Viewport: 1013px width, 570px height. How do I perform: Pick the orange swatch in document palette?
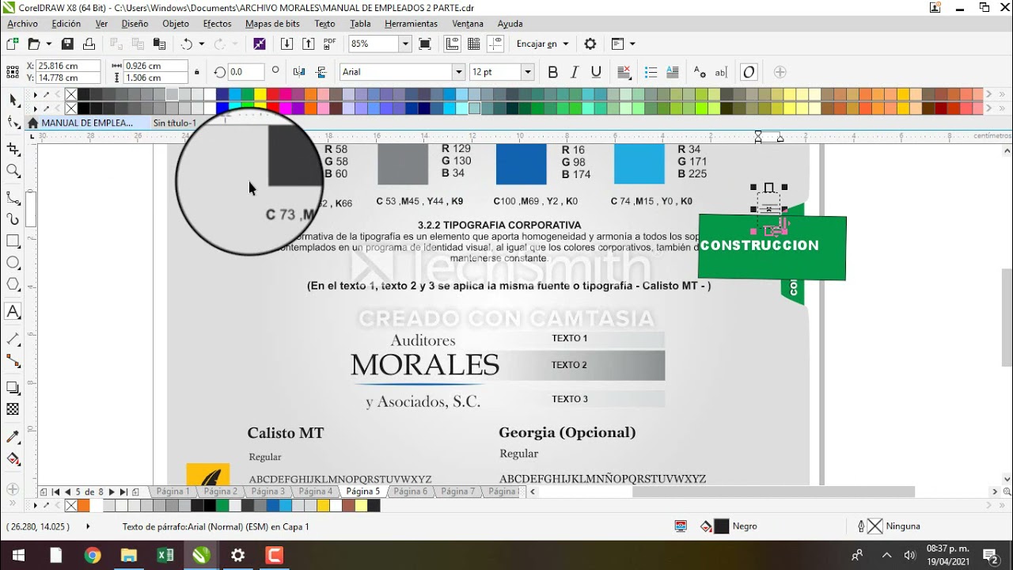(84, 505)
